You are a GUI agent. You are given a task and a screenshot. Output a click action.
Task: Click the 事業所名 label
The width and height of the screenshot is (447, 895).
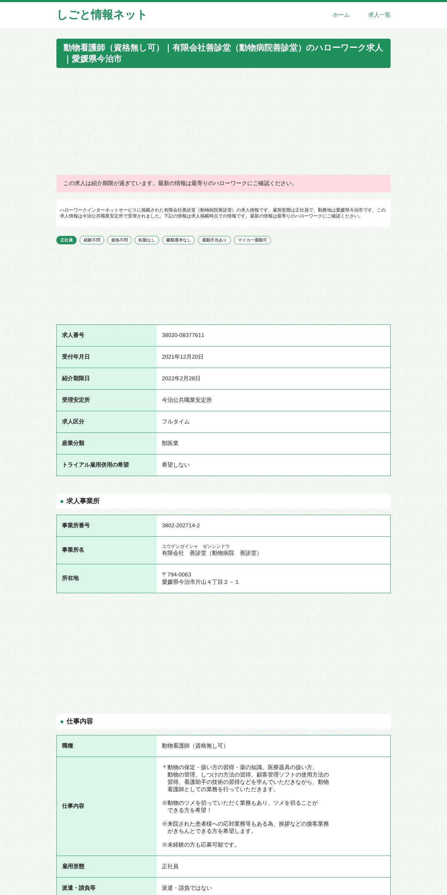[x=73, y=550]
